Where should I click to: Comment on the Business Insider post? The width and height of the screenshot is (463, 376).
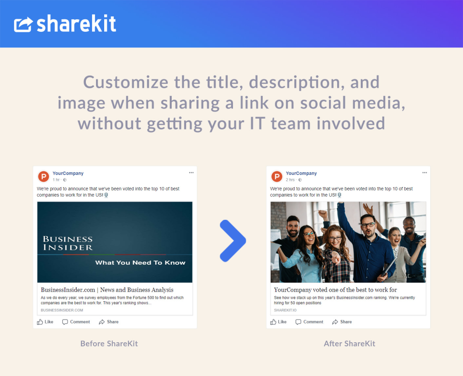pos(76,322)
